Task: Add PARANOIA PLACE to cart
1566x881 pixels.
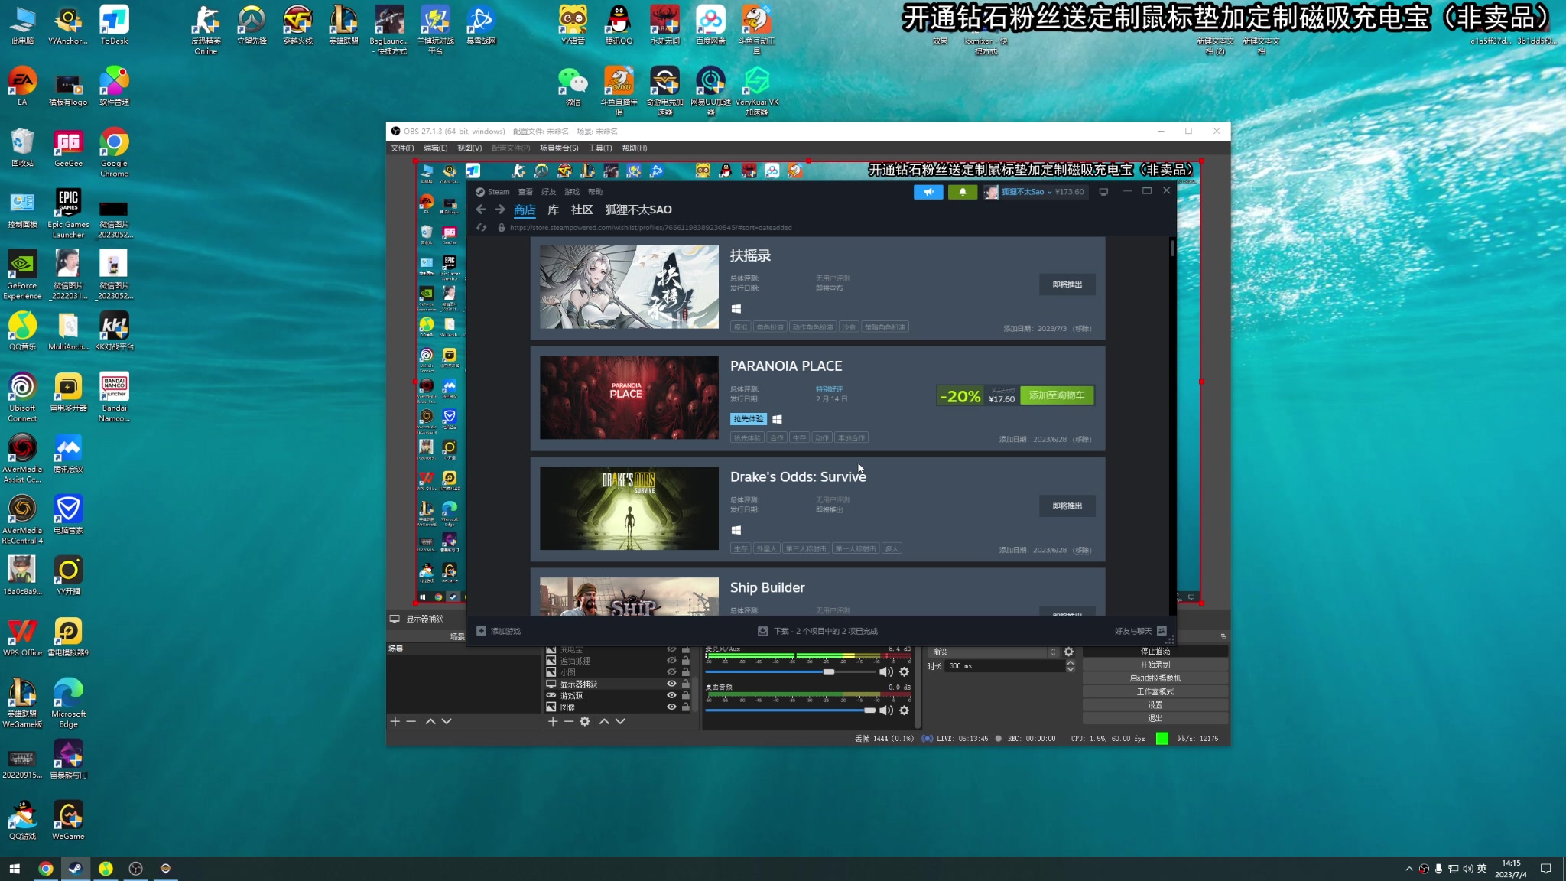Action: coord(1057,395)
